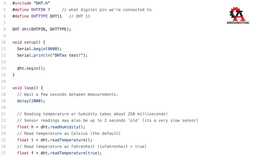This screenshot has height=157, width=262.
Task: Click the #include "DHT.h" line
Action: click(x=31, y=3)
